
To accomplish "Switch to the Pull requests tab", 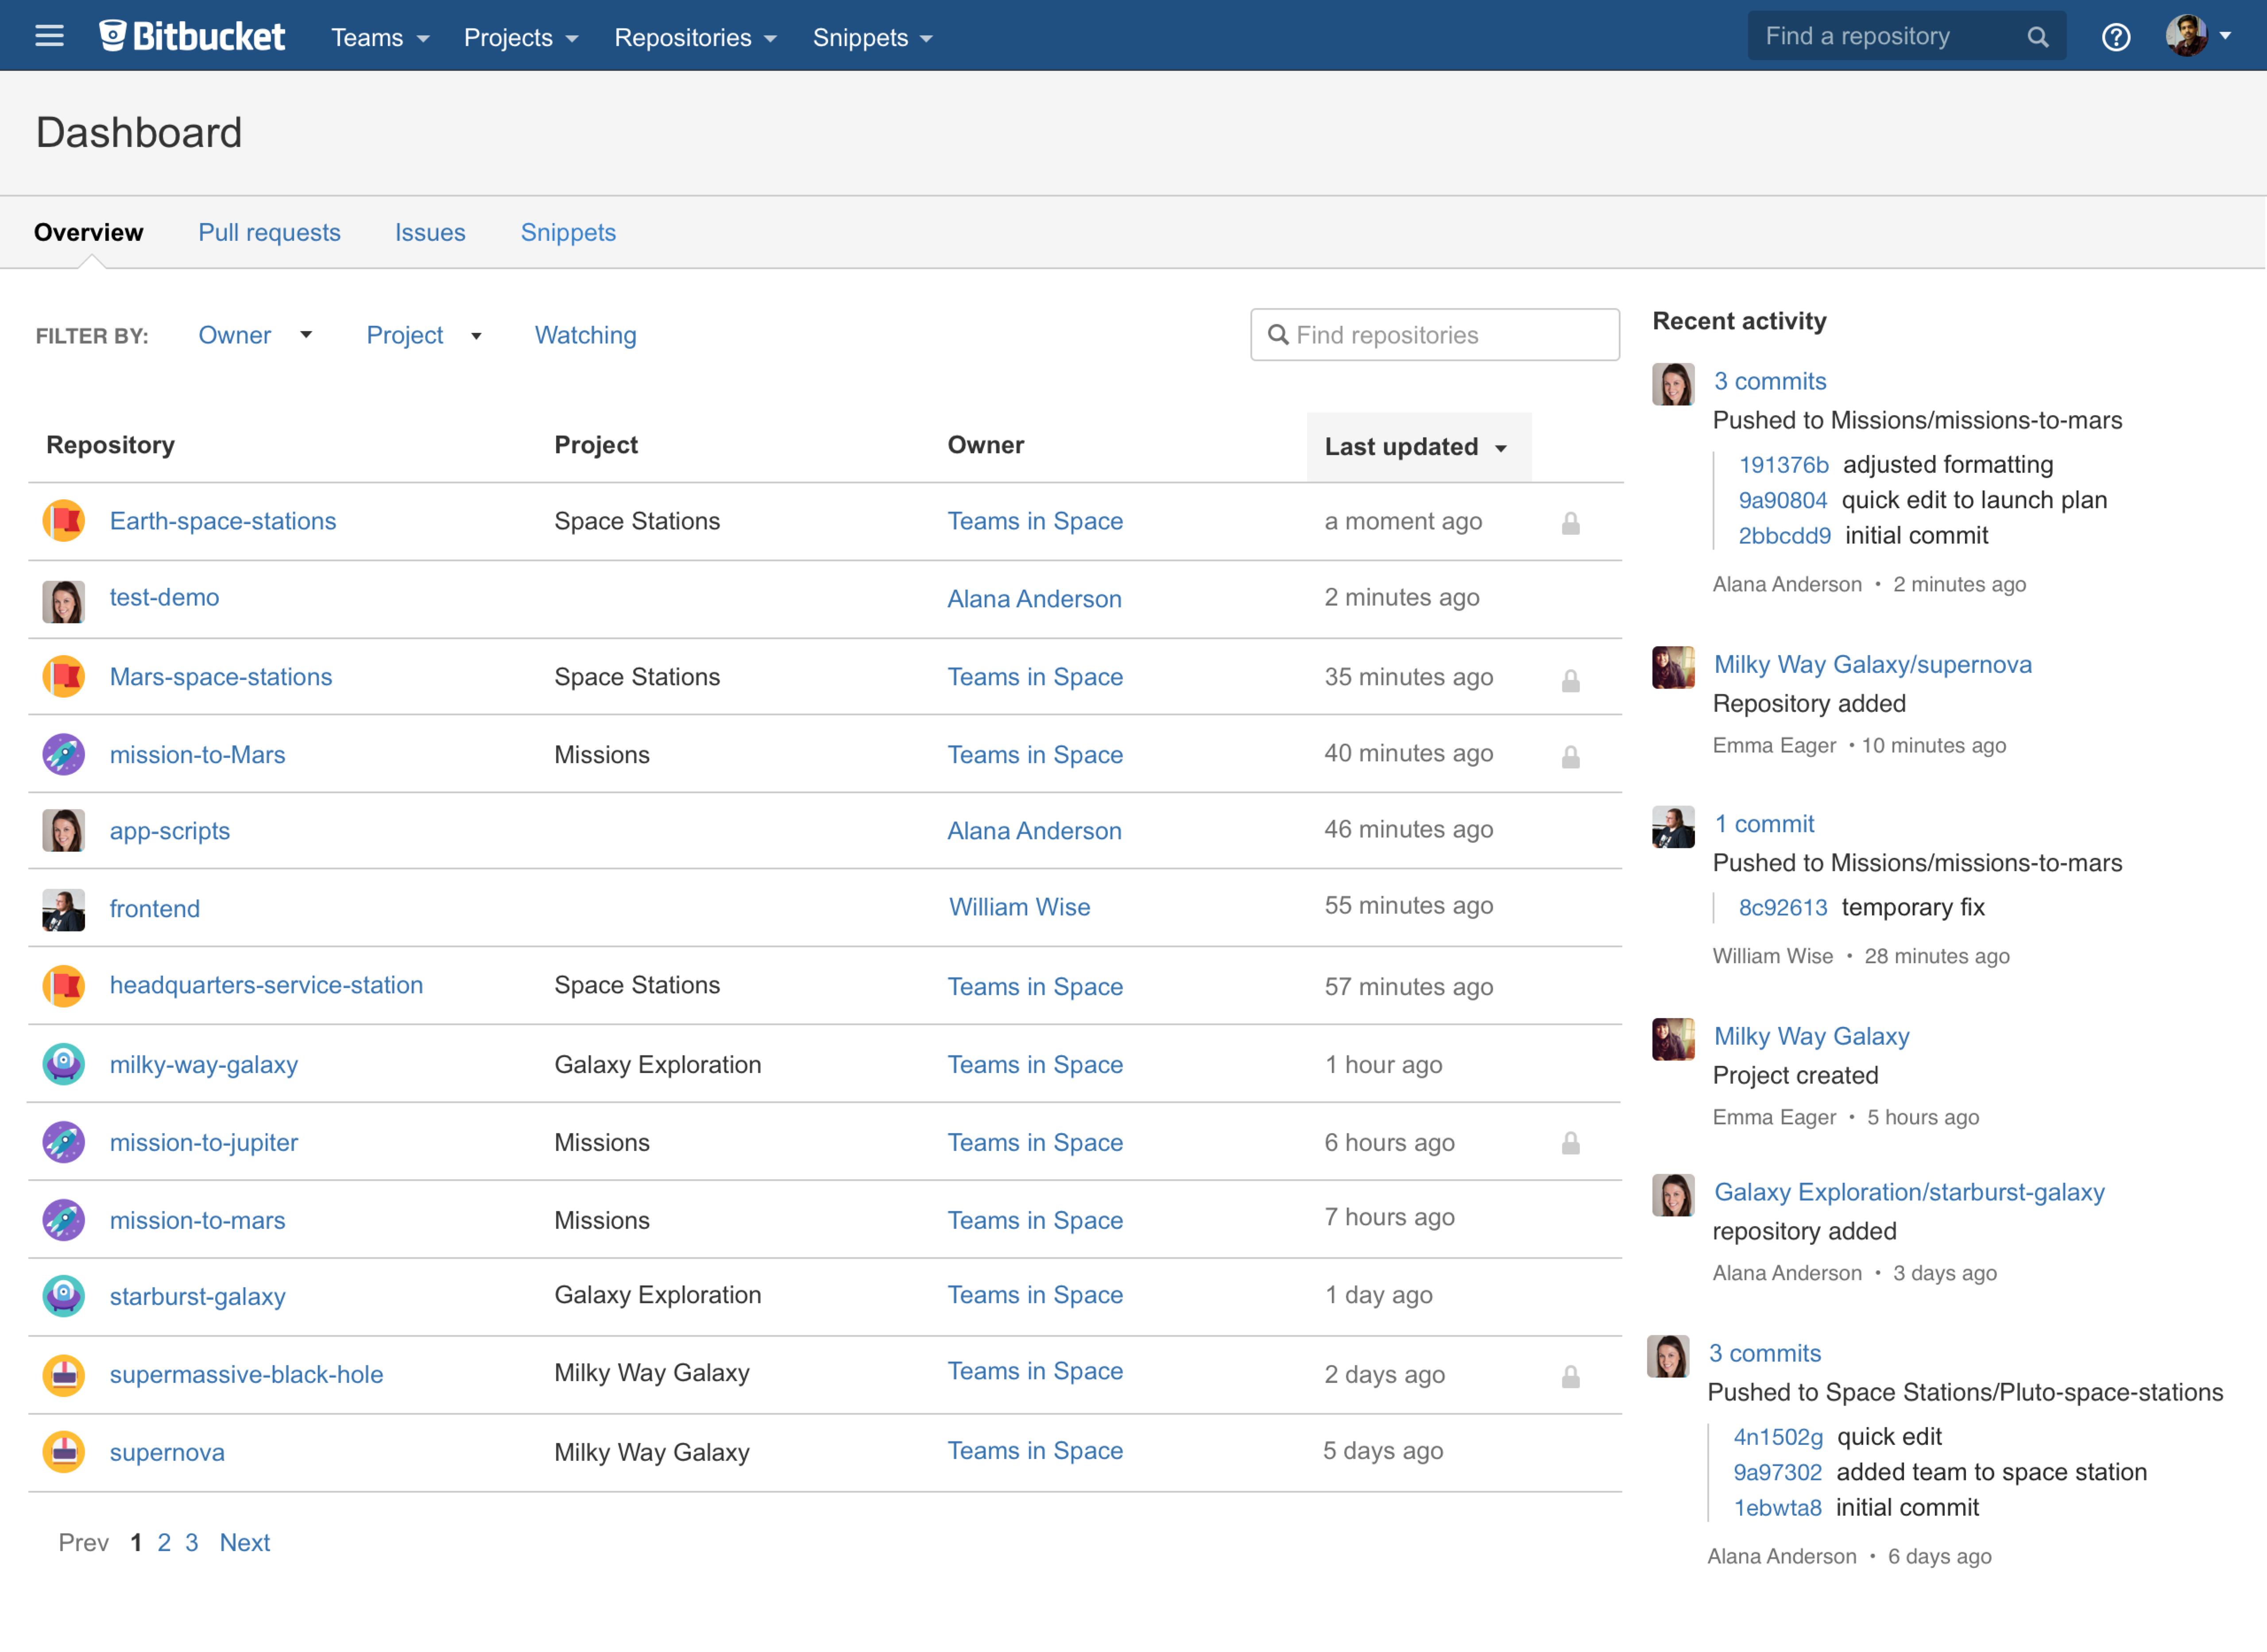I will (x=269, y=232).
